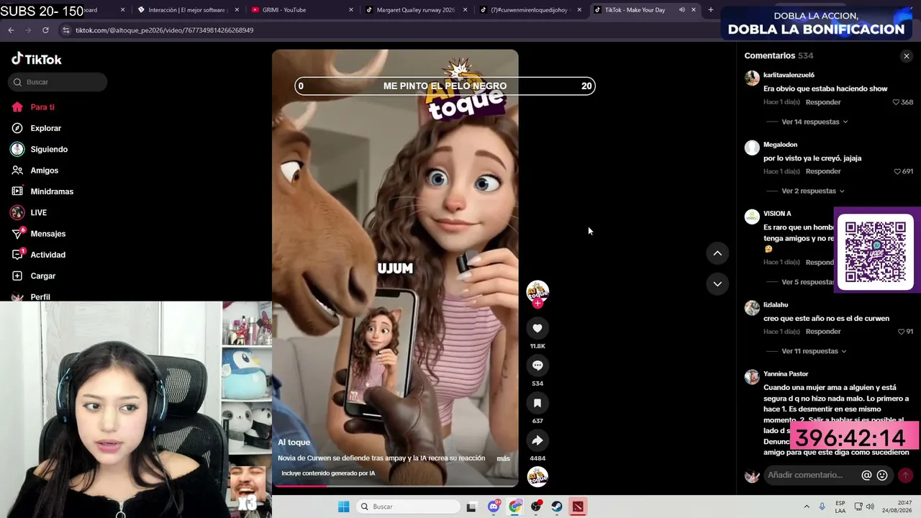
Task: Go back in the browser
Action: click(11, 30)
